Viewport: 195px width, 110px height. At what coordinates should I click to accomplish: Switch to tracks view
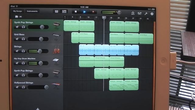(64, 12)
